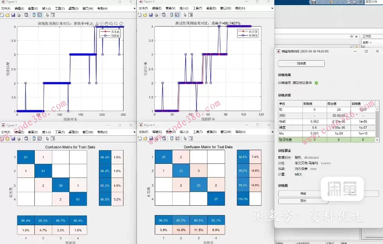Expand Figure 4 menu bar overflow arrow
The height and width of the screenshot is (244, 383).
coord(272,132)
